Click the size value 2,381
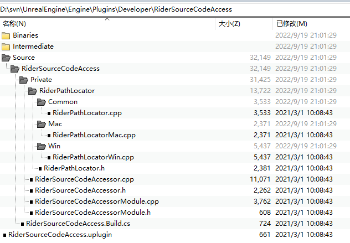The width and height of the screenshot is (350, 243). pyautogui.click(x=262, y=168)
